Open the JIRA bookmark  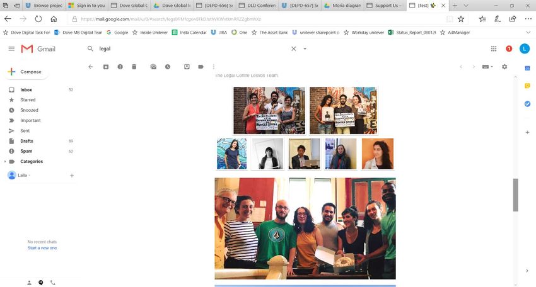coord(219,33)
